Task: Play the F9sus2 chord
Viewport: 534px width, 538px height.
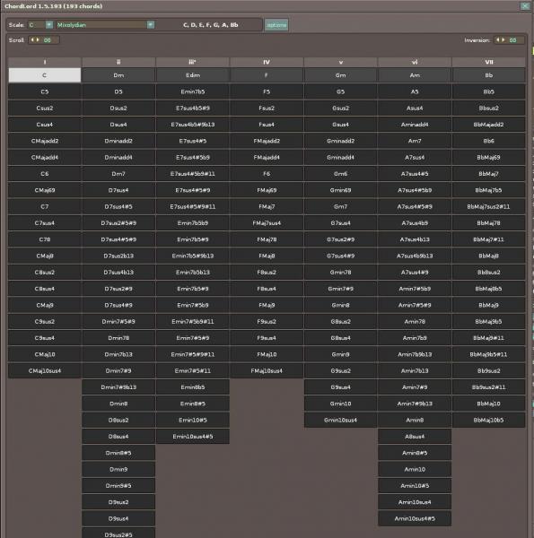Action: click(x=267, y=322)
